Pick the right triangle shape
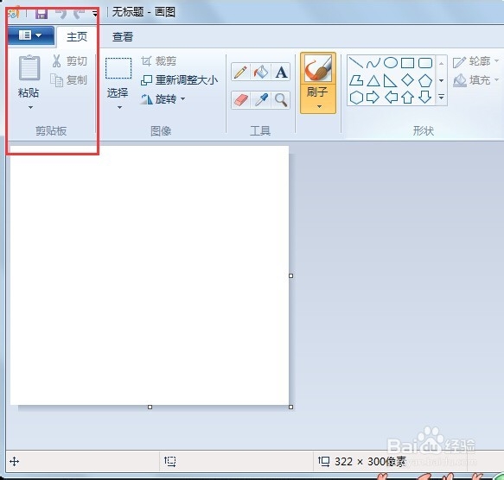The image size is (504, 480). pyautogui.click(x=391, y=80)
